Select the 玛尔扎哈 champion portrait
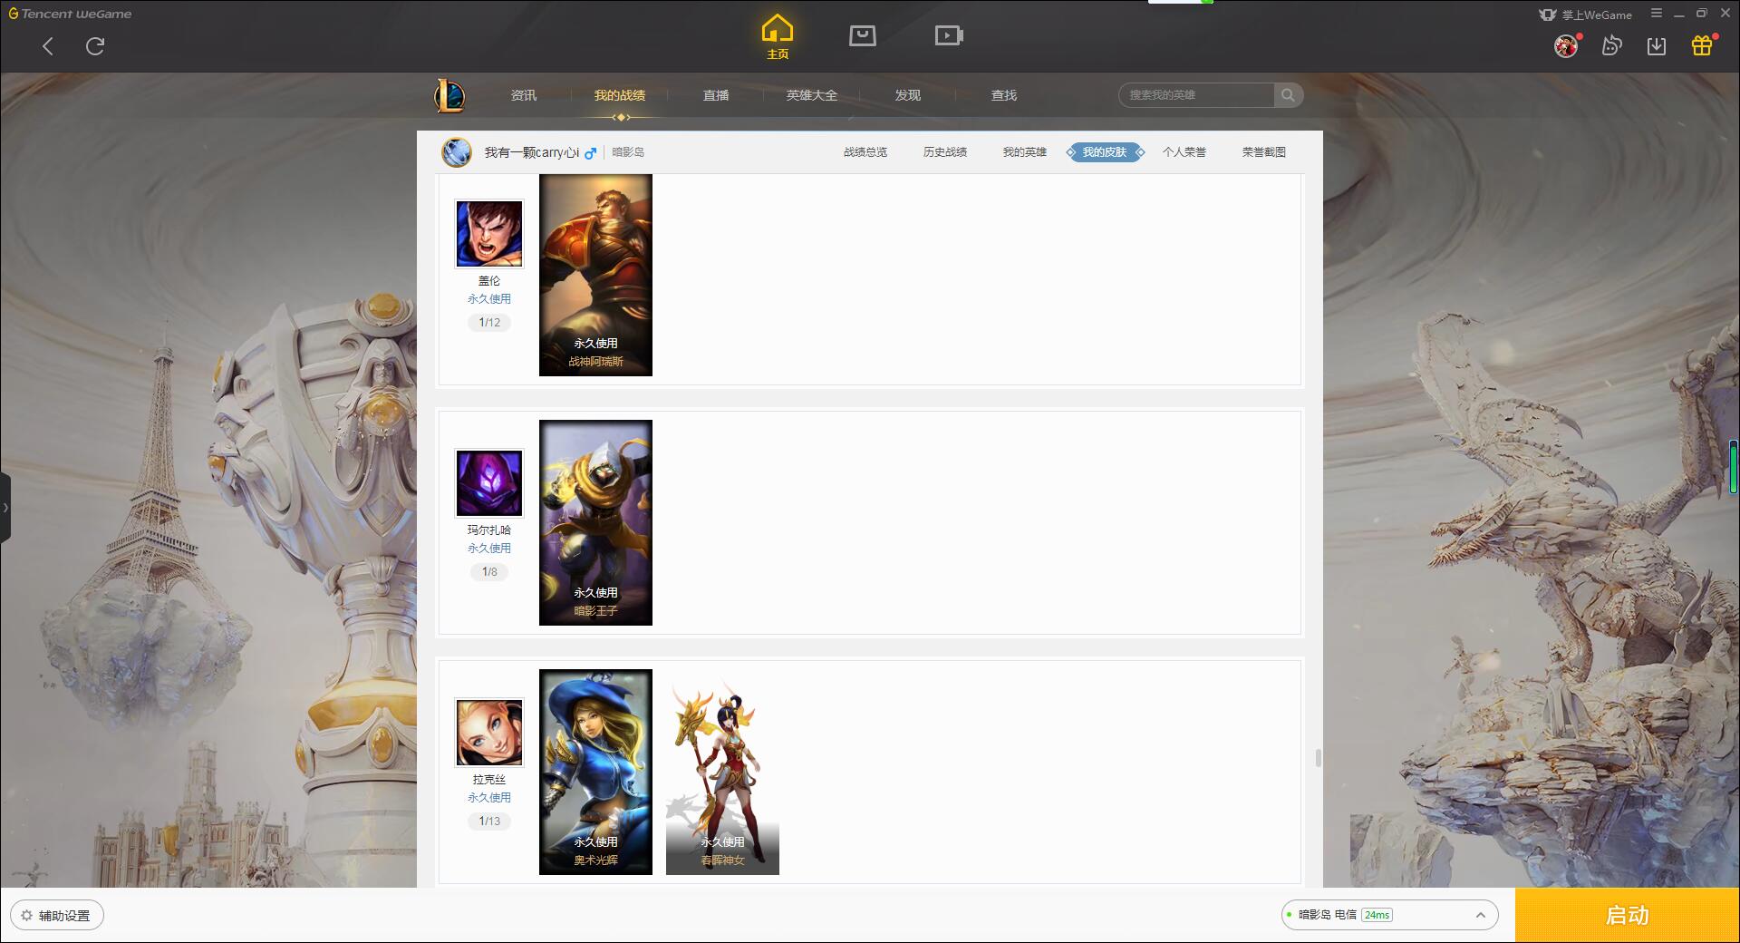The height and width of the screenshot is (943, 1740). point(489,483)
